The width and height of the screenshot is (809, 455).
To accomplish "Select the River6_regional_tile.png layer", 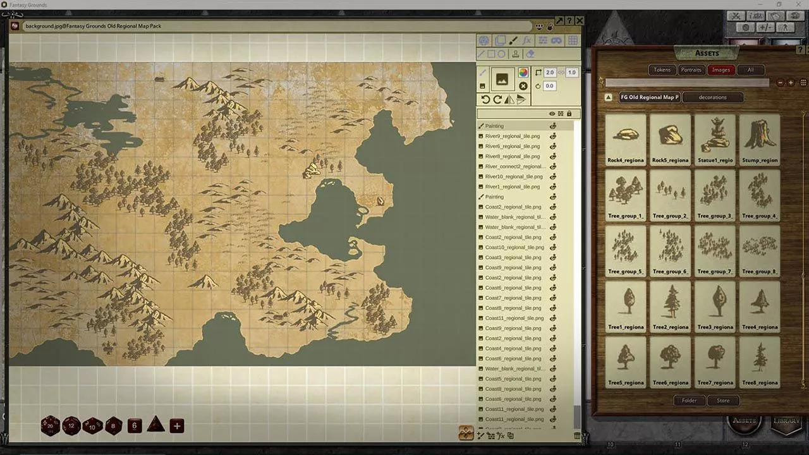I will [526, 146].
